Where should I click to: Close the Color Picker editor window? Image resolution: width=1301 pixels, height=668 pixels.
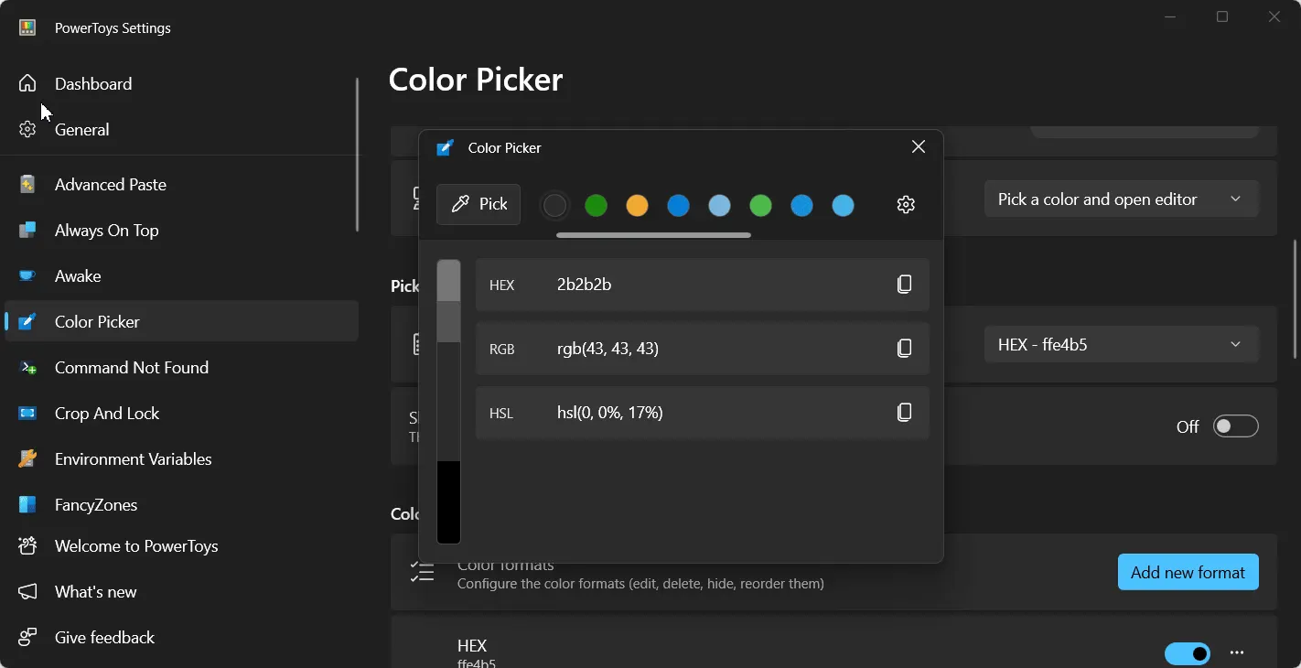tap(919, 147)
